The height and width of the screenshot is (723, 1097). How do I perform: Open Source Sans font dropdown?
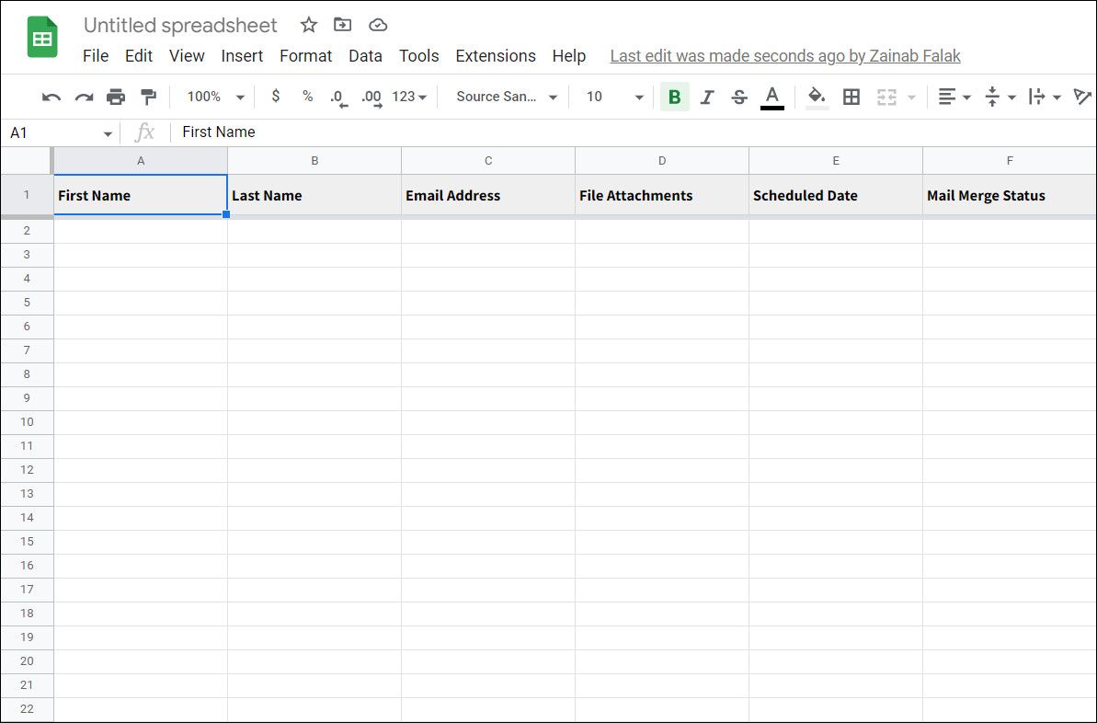[507, 97]
